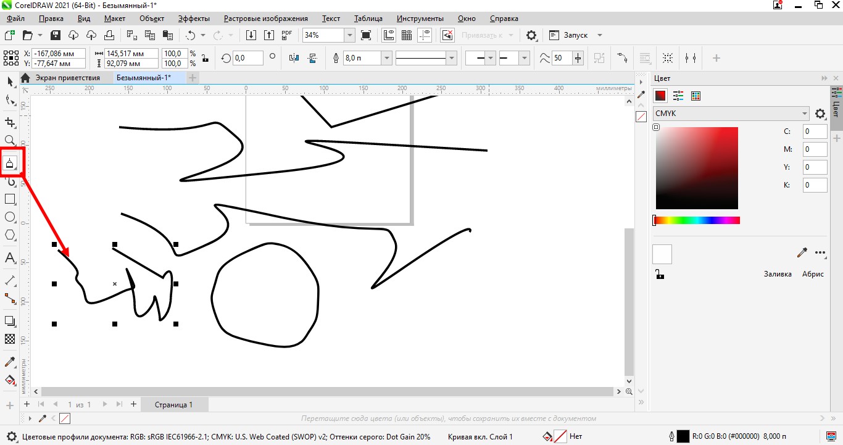Save the document with floppy icon

coord(56,35)
